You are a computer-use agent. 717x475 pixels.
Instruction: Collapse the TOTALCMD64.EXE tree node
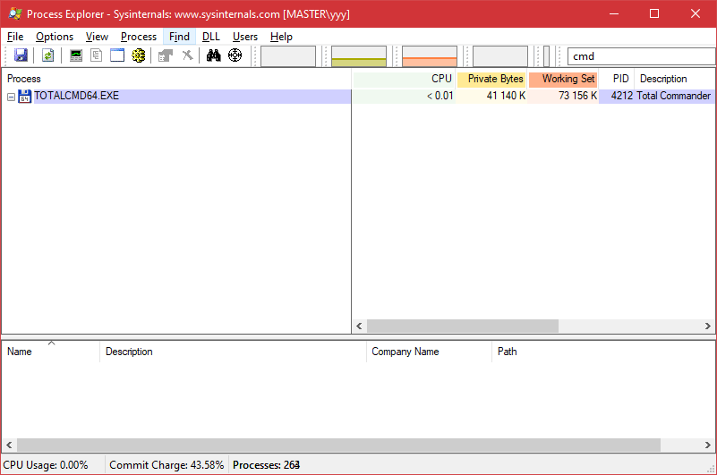[x=11, y=97]
